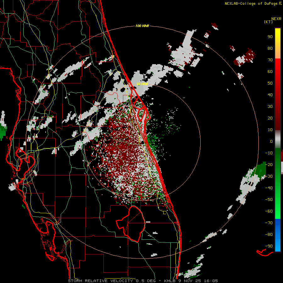Click the 40 value on the velocity scale

[x=270, y=95]
